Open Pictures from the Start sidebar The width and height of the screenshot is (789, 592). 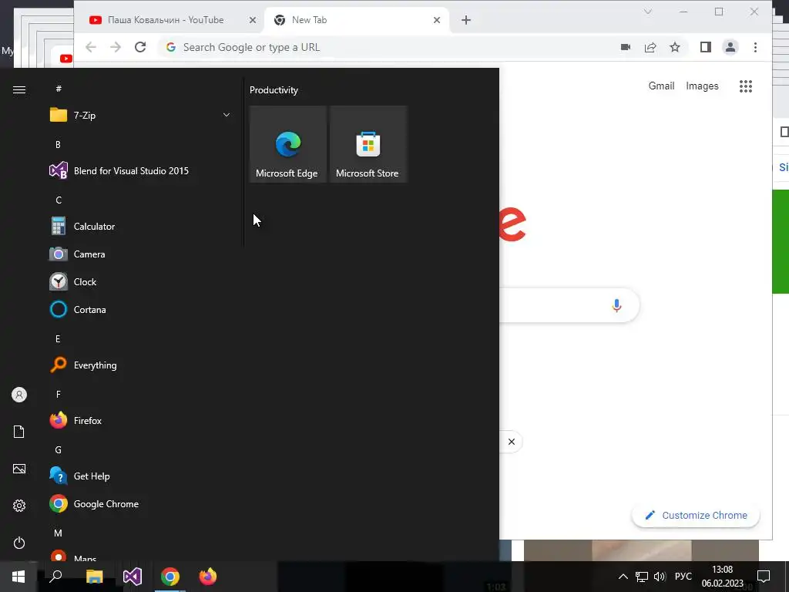coord(19,469)
